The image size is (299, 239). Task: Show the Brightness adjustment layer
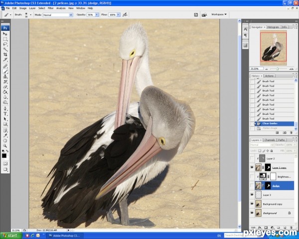click(x=252, y=177)
